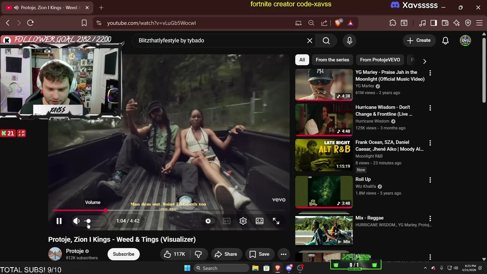This screenshot has height=274, width=487.
Task: Share page icon in address bar
Action: pos(324,23)
